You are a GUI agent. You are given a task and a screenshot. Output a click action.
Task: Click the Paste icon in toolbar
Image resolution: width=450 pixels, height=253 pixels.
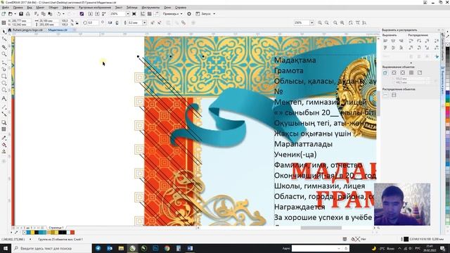tap(50, 14)
